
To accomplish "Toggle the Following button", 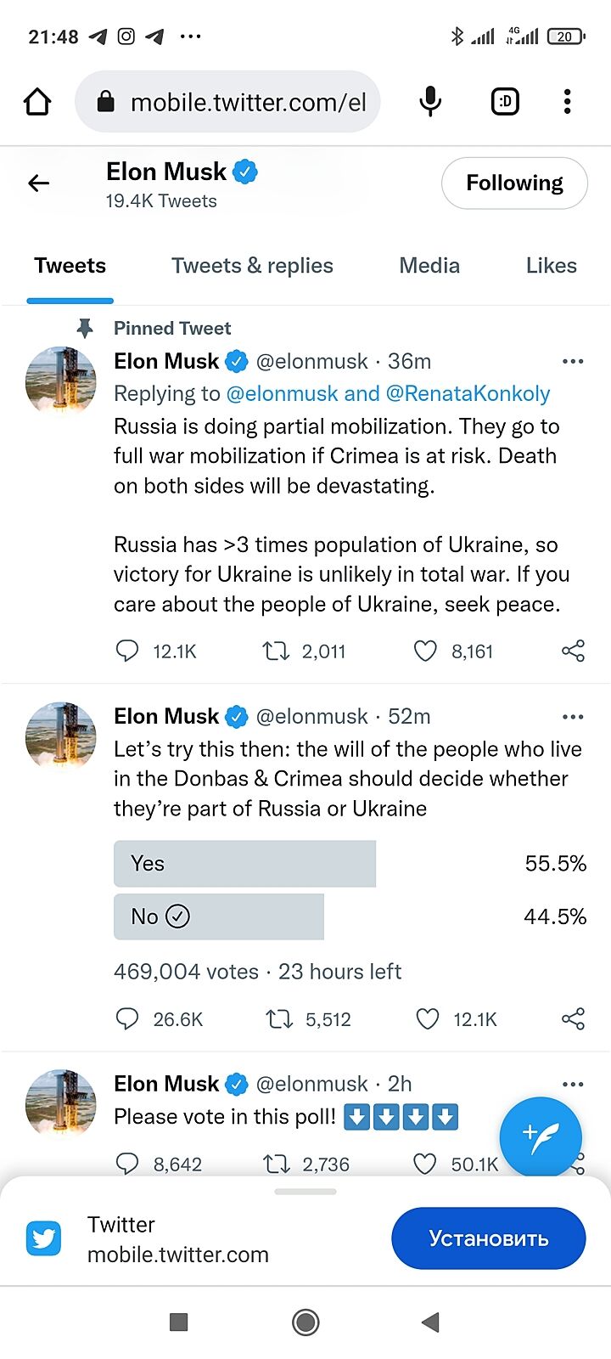I will coord(514,183).
